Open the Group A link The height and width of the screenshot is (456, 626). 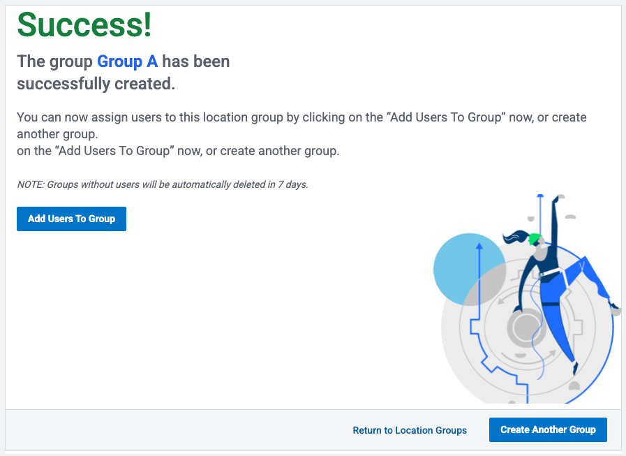pyautogui.click(x=127, y=61)
